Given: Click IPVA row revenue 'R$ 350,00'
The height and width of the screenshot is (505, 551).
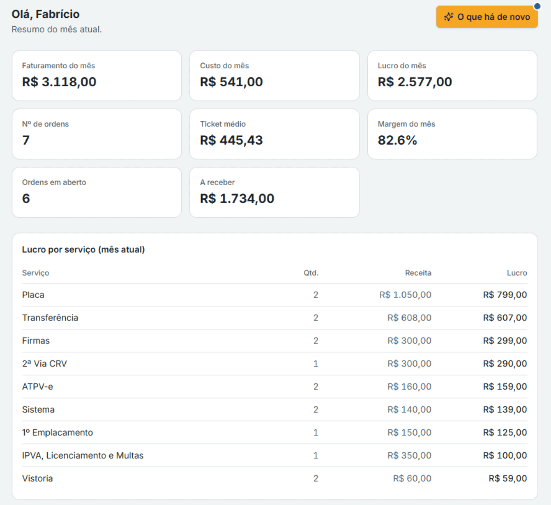Looking at the screenshot, I should (x=410, y=455).
